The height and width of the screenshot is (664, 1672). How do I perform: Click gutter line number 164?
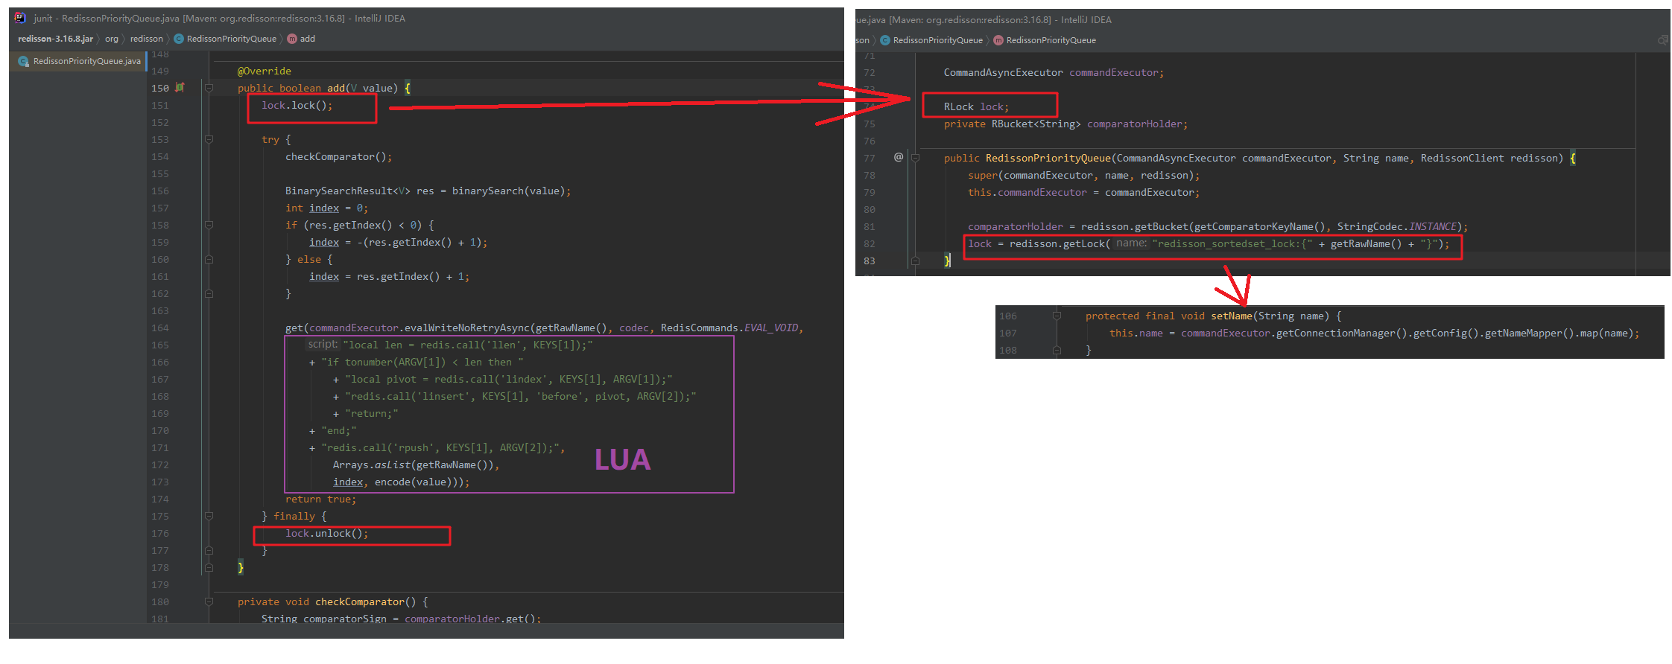pyautogui.click(x=160, y=328)
